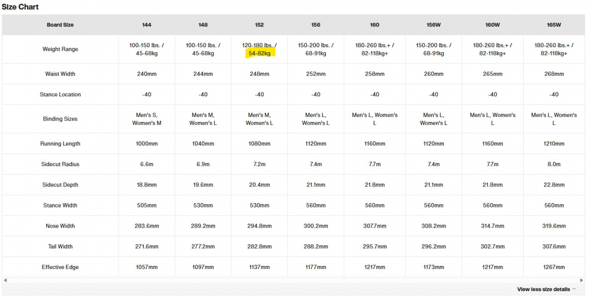The image size is (590, 298).
Task: Select the 165W board size column header
Action: click(554, 25)
